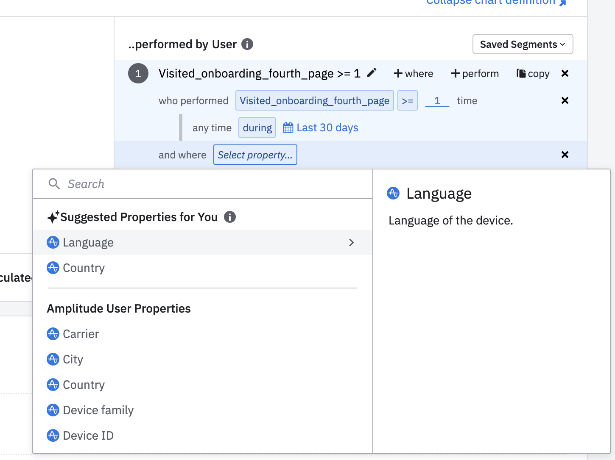Click info icon next to performed by User
The width and height of the screenshot is (615, 460).
pos(247,44)
